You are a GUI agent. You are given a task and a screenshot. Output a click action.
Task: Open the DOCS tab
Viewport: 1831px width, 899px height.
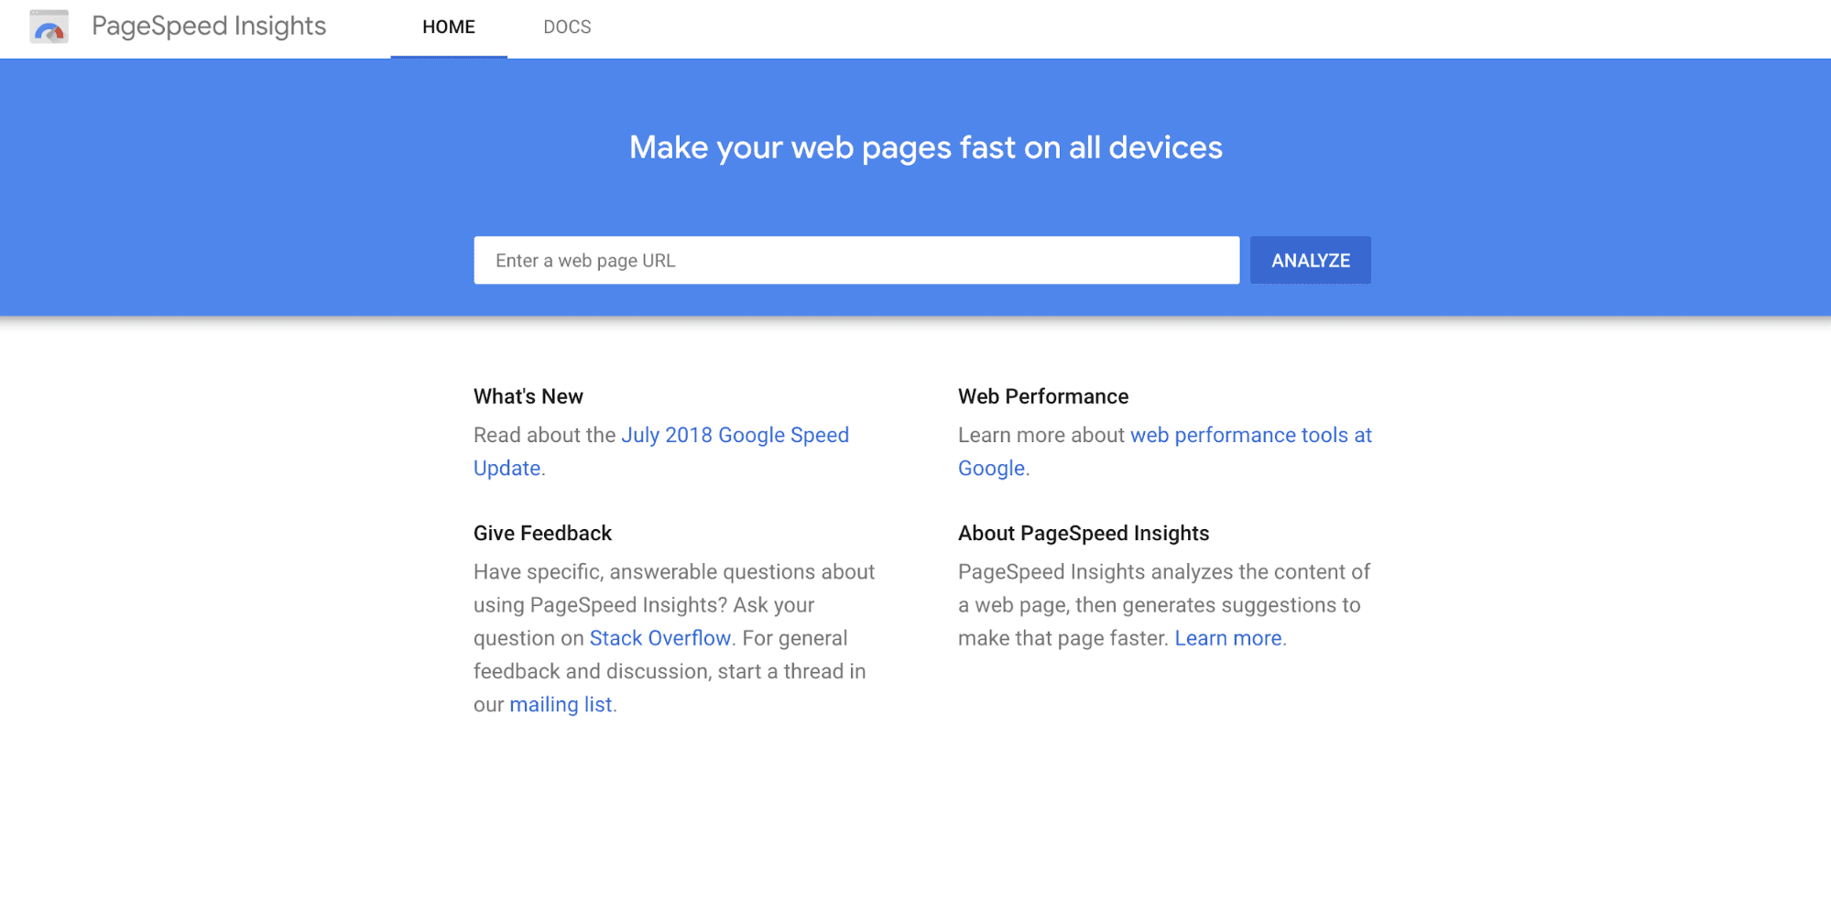(567, 27)
